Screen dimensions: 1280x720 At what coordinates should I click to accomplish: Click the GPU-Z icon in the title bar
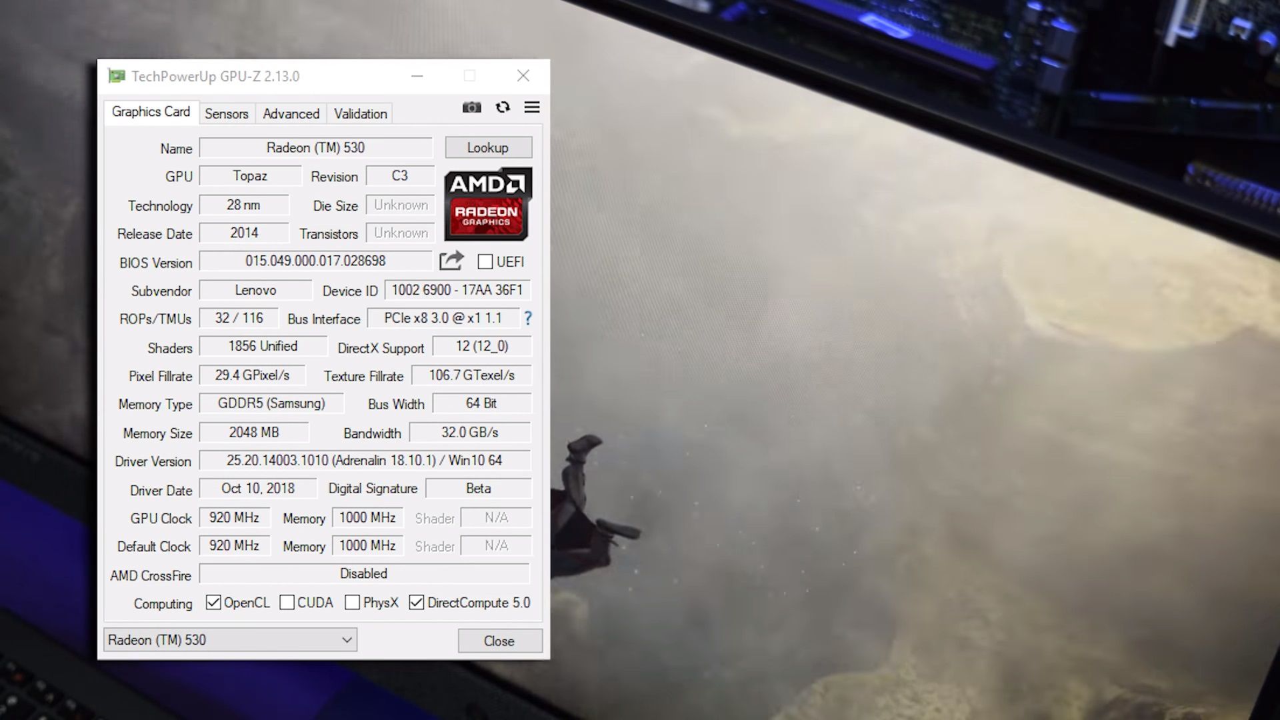(117, 76)
